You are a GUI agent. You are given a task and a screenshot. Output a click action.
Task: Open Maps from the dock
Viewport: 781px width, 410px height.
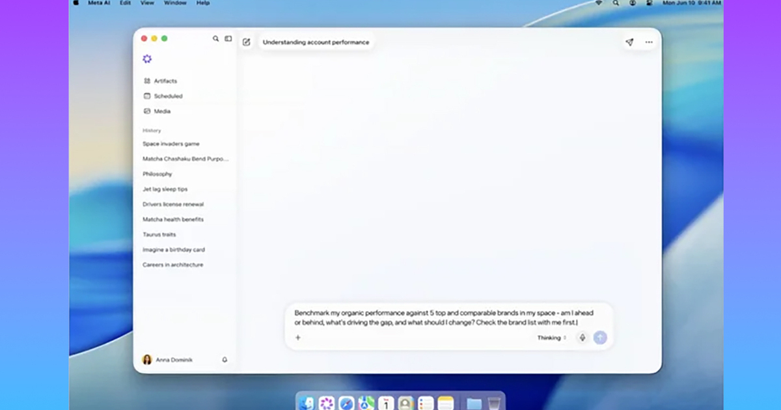(x=366, y=403)
